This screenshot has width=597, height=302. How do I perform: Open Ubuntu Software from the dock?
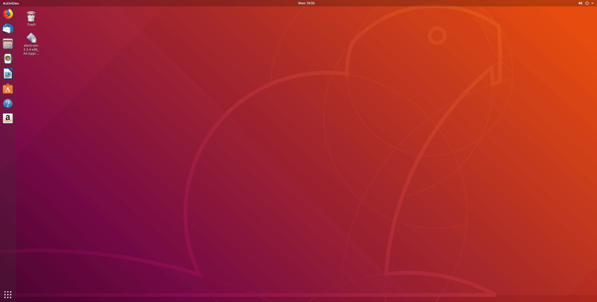pyautogui.click(x=8, y=88)
